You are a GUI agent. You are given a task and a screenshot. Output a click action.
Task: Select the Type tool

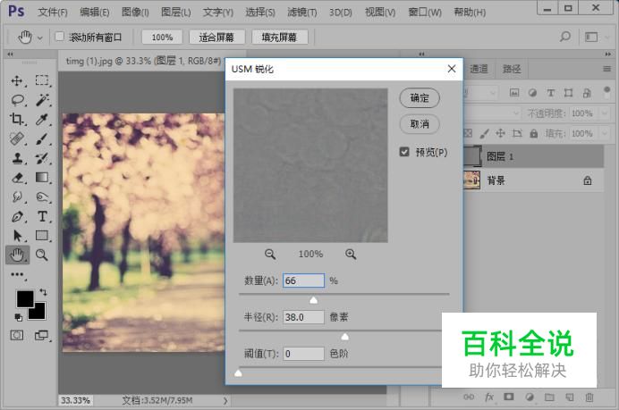[42, 216]
